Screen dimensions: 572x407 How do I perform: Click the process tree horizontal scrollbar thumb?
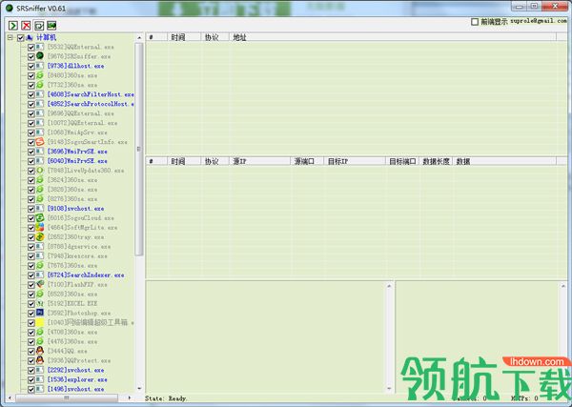(67, 397)
